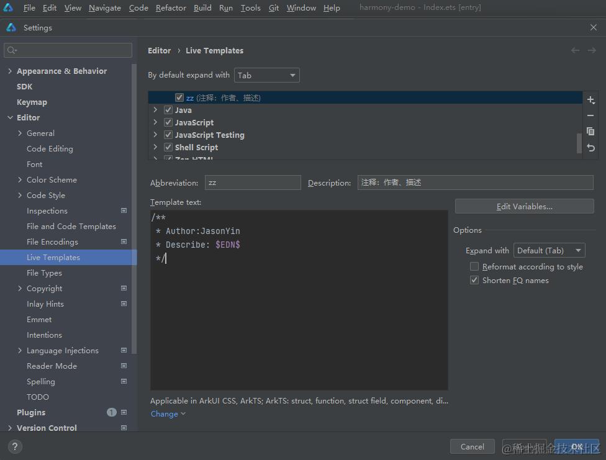Expand the JavaScript Testing template group
Viewport: 606px width, 460px height.
[x=155, y=135]
